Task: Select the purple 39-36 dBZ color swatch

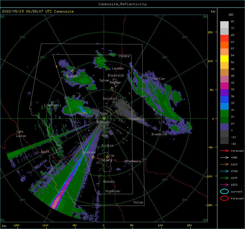Action: coord(224,93)
